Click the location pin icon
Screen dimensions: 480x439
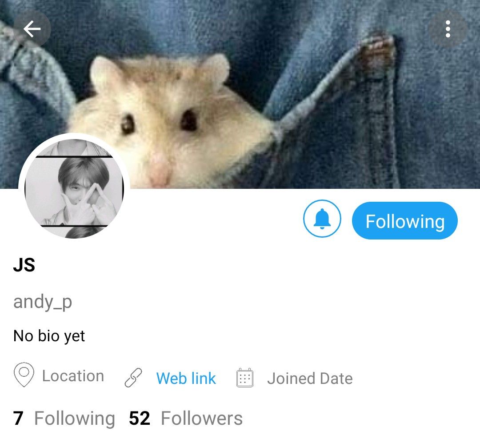coord(24,375)
